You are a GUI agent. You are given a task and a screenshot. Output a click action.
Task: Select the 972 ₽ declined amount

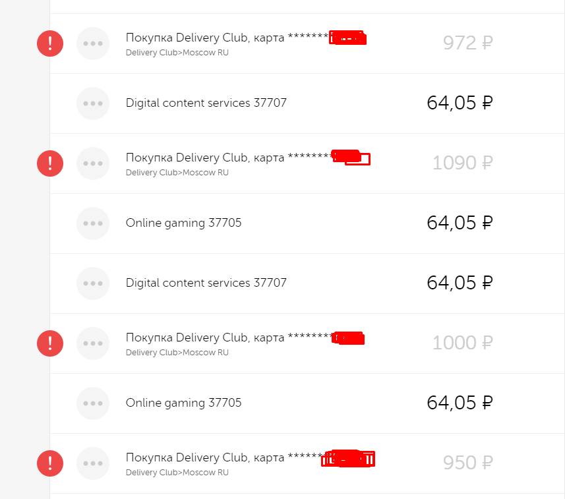[467, 43]
